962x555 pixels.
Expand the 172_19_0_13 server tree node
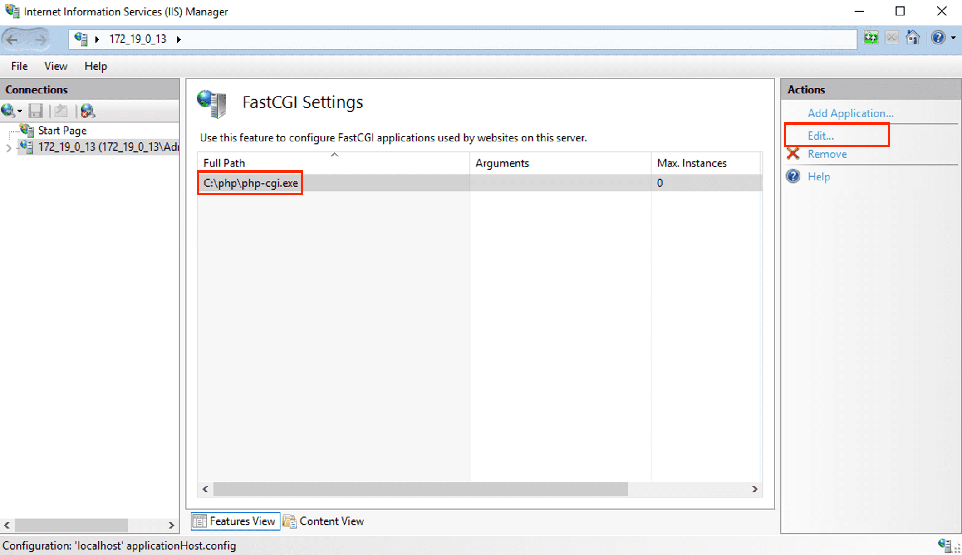pyautogui.click(x=8, y=148)
